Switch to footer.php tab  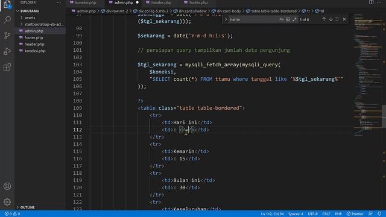coord(198,2)
